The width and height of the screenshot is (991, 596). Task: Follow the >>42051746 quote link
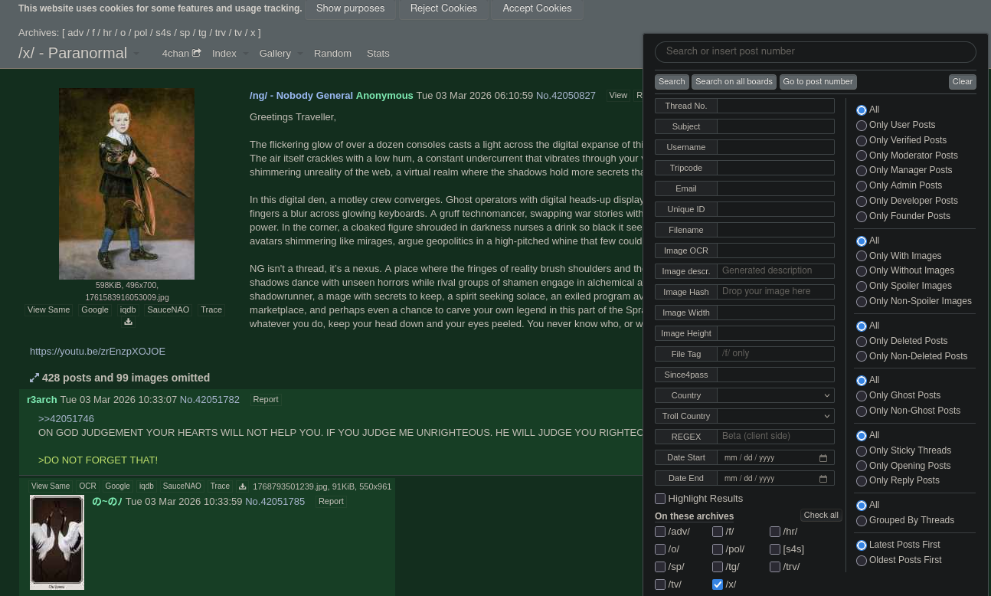coord(66,419)
